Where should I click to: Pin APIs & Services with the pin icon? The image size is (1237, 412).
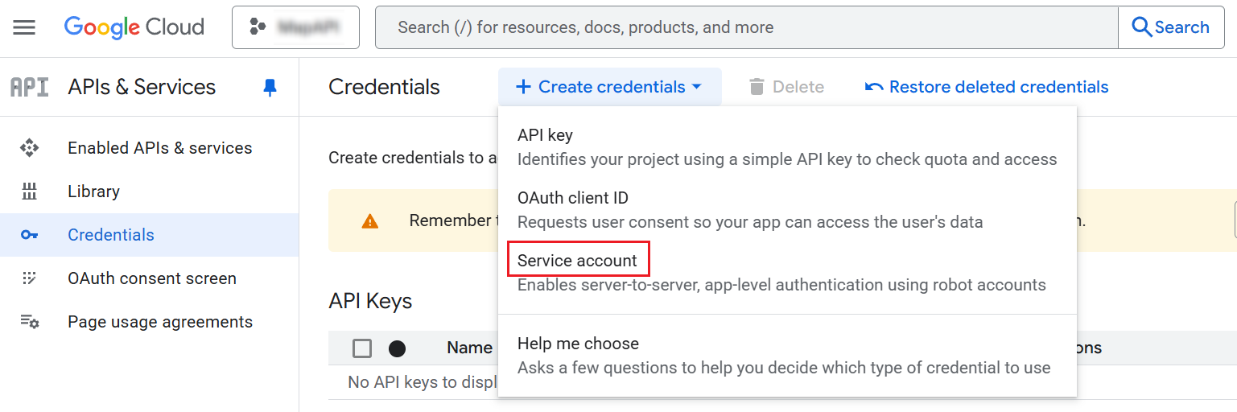click(x=270, y=88)
